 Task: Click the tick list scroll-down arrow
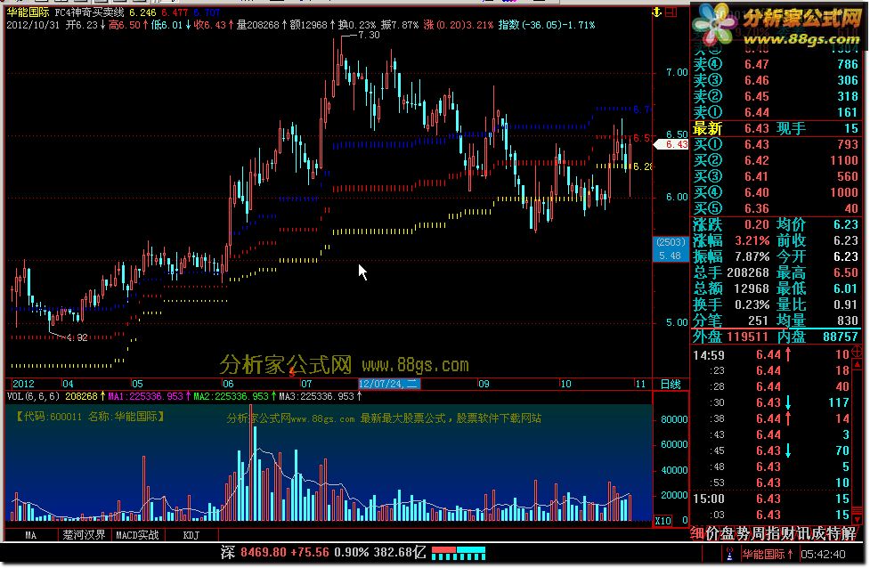(x=858, y=519)
